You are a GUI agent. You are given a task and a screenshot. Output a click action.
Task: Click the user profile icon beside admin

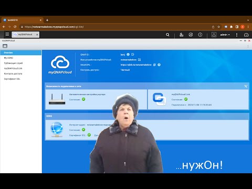(x=214, y=35)
